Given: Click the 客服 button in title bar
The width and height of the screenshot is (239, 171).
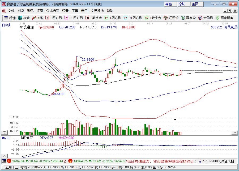Looking at the screenshot, I should click(170, 4).
